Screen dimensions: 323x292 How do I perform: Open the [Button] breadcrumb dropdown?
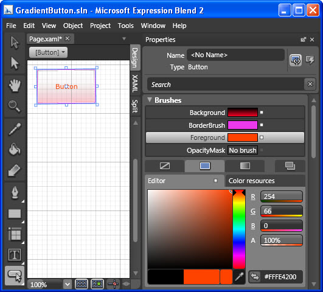coord(48,52)
